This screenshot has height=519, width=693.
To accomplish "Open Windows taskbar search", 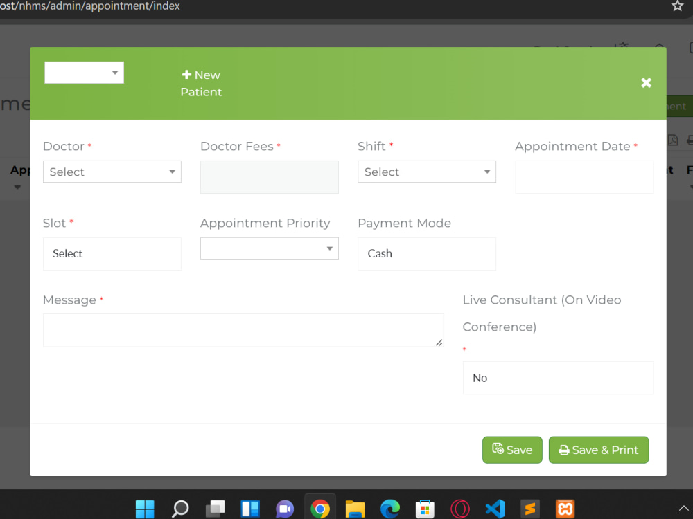I will pos(180,509).
